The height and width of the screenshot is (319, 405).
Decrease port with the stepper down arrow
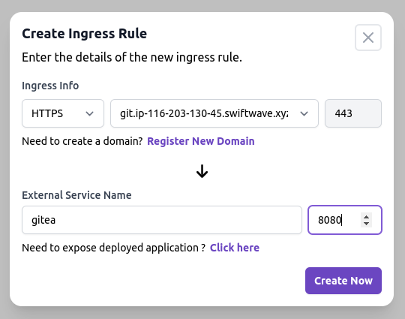coord(366,224)
